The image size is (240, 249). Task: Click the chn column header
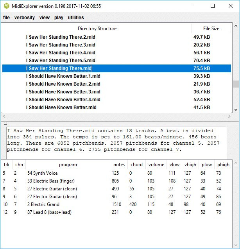(x=19, y=165)
